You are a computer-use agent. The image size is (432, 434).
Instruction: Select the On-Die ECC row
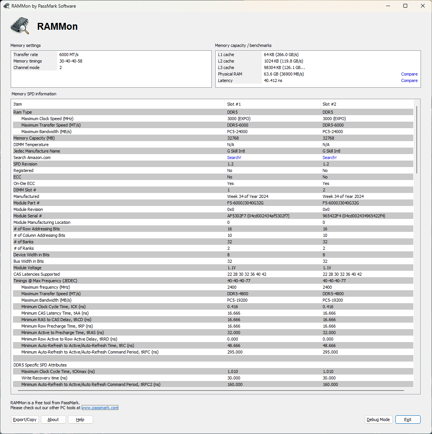click(213, 183)
